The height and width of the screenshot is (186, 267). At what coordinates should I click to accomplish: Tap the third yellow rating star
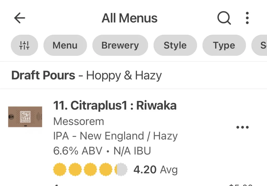tap(90, 170)
